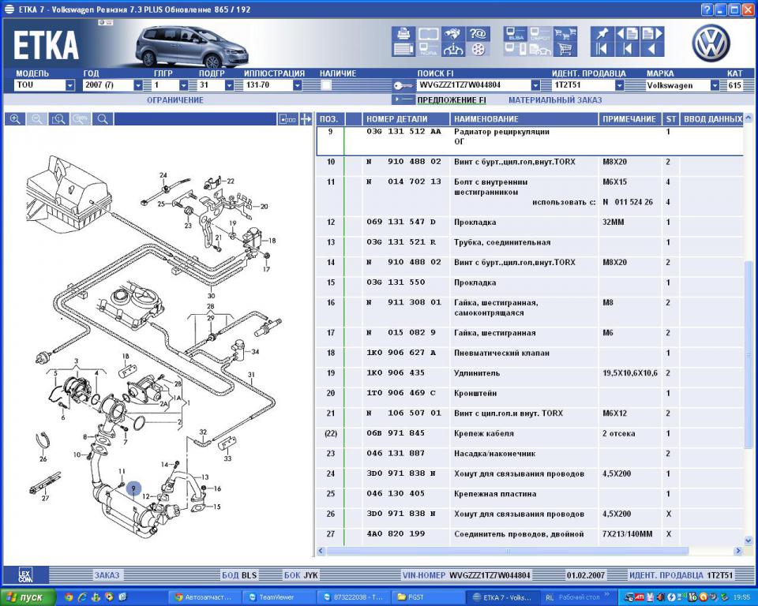Go to next illustration page icon
This screenshot has height=606, width=758.
[x=652, y=33]
